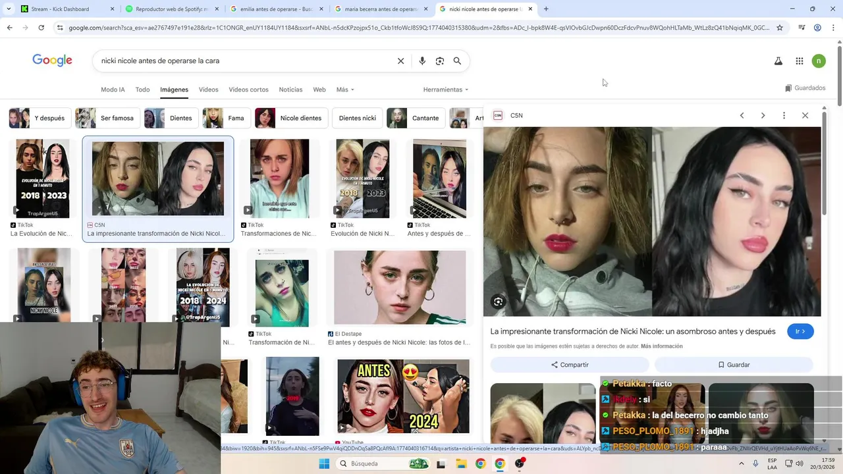
Task: Open 'Antes y después de ...' TikTok thumbnail
Action: 439,178
